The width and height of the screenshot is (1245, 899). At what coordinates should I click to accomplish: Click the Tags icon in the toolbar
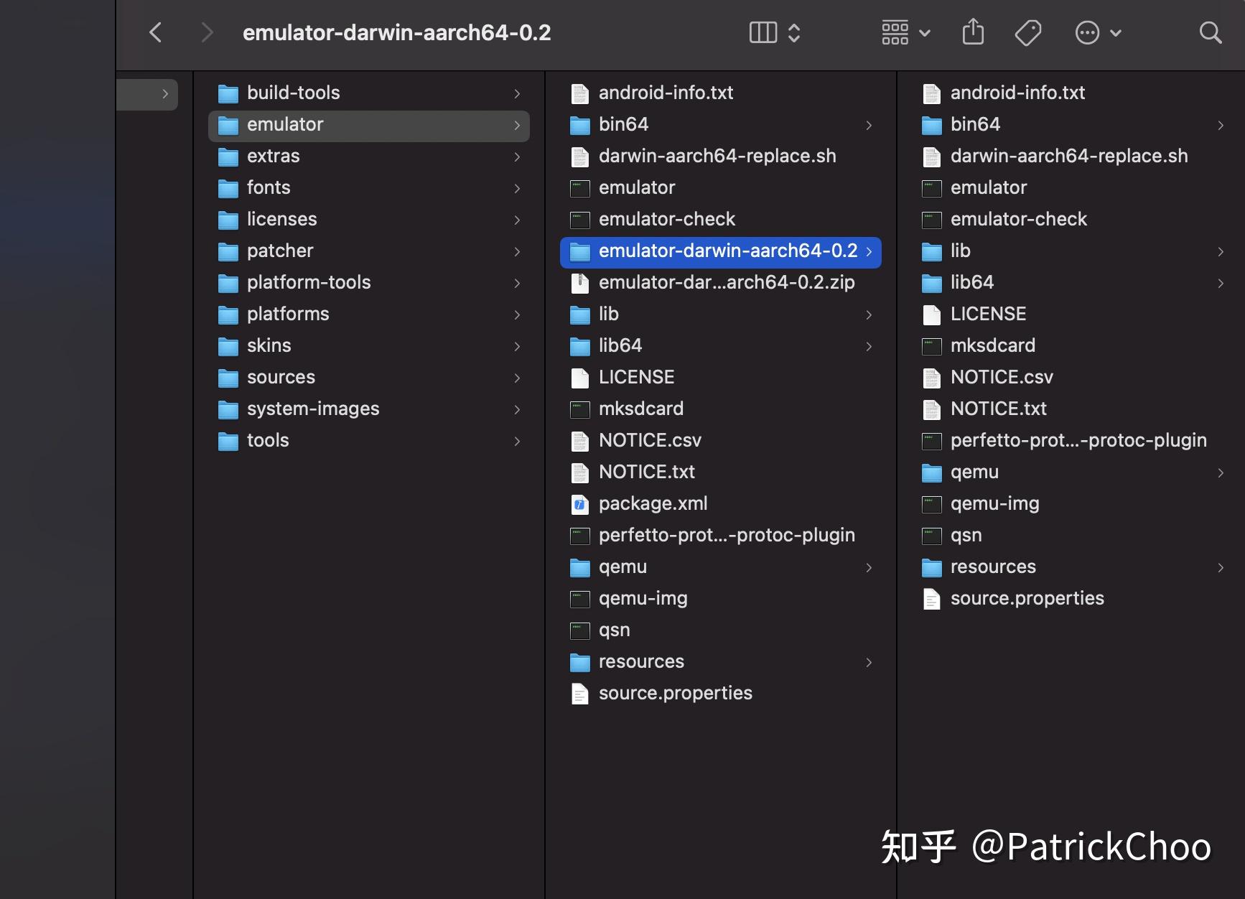point(1028,32)
